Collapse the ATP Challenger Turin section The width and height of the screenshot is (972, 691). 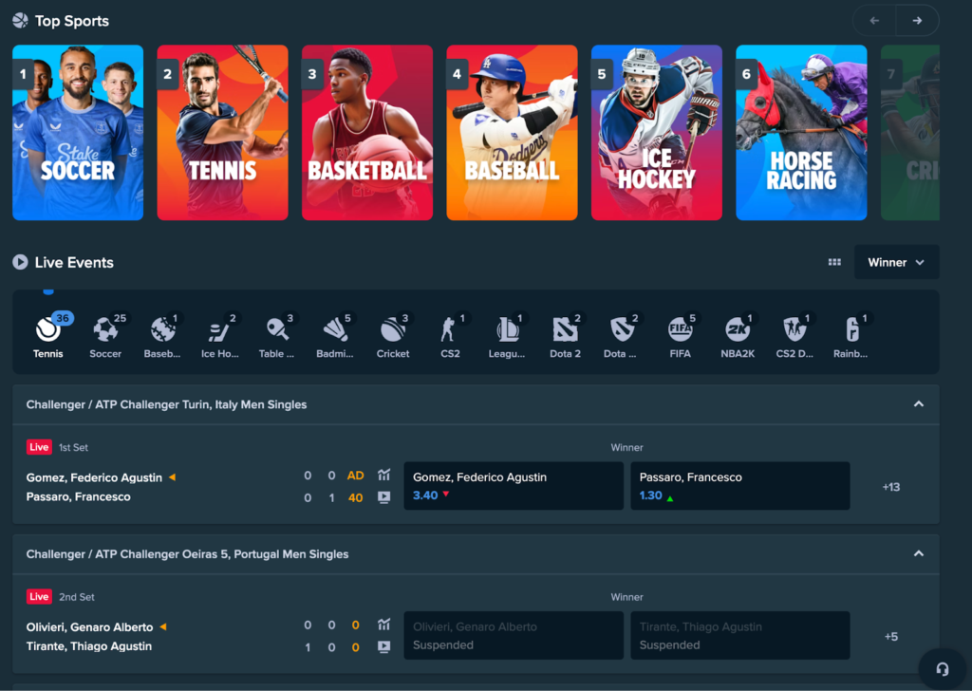pyautogui.click(x=918, y=404)
